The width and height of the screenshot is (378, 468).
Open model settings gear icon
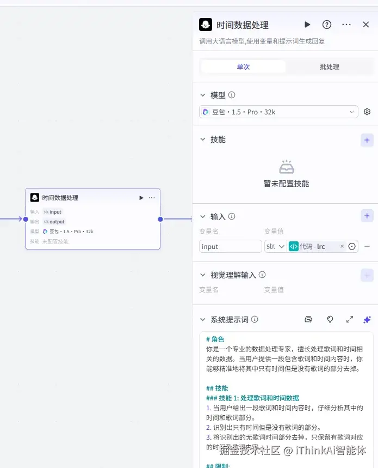click(367, 112)
